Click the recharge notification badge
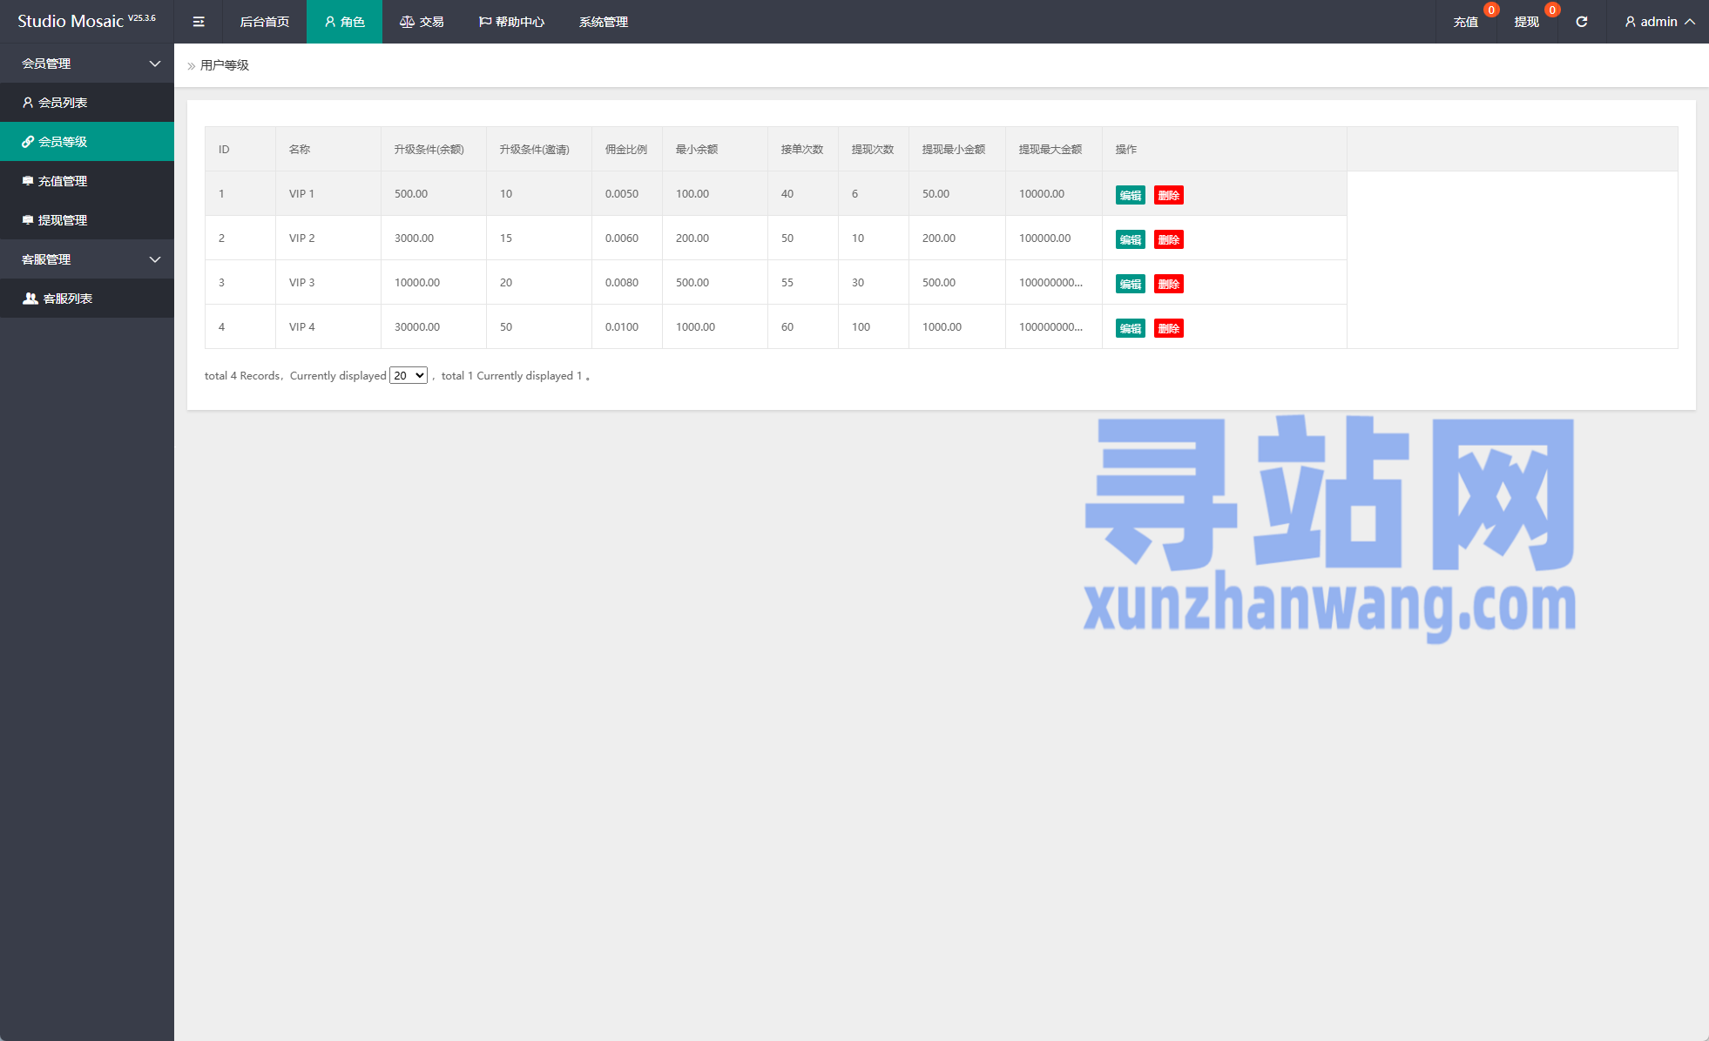1709x1041 pixels. tap(1491, 10)
